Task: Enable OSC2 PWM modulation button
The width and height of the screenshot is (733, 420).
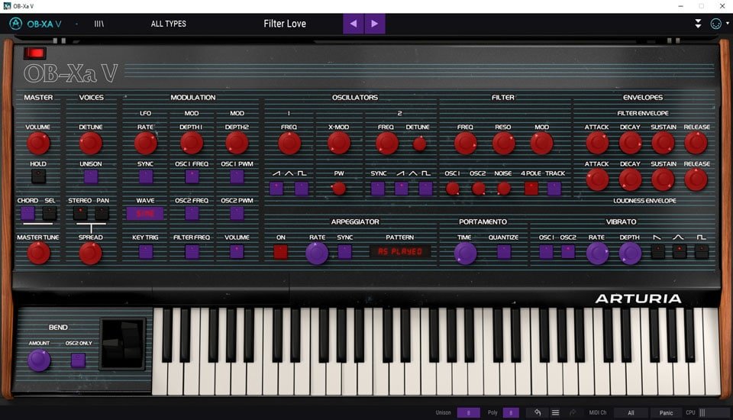Action: coord(237,213)
